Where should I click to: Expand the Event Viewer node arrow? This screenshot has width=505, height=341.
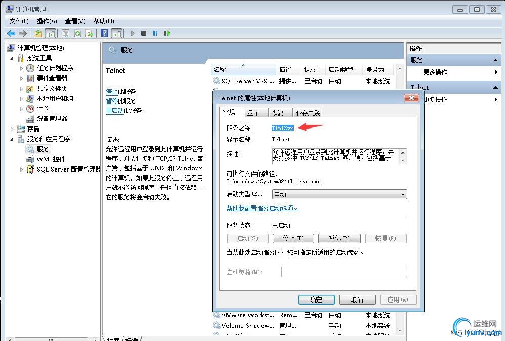pos(21,78)
